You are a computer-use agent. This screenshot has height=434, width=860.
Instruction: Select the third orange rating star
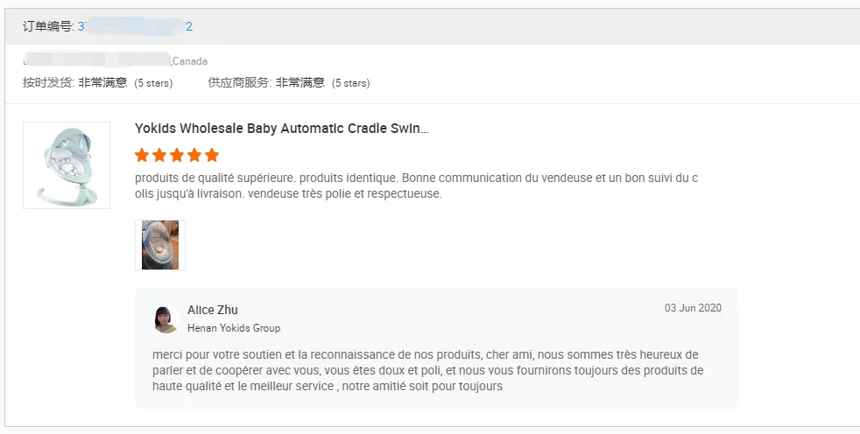point(177,156)
